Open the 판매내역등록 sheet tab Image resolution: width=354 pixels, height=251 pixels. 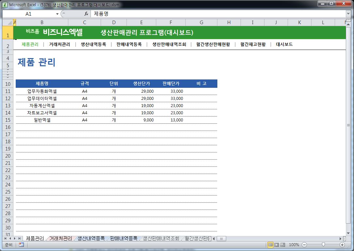(124, 239)
